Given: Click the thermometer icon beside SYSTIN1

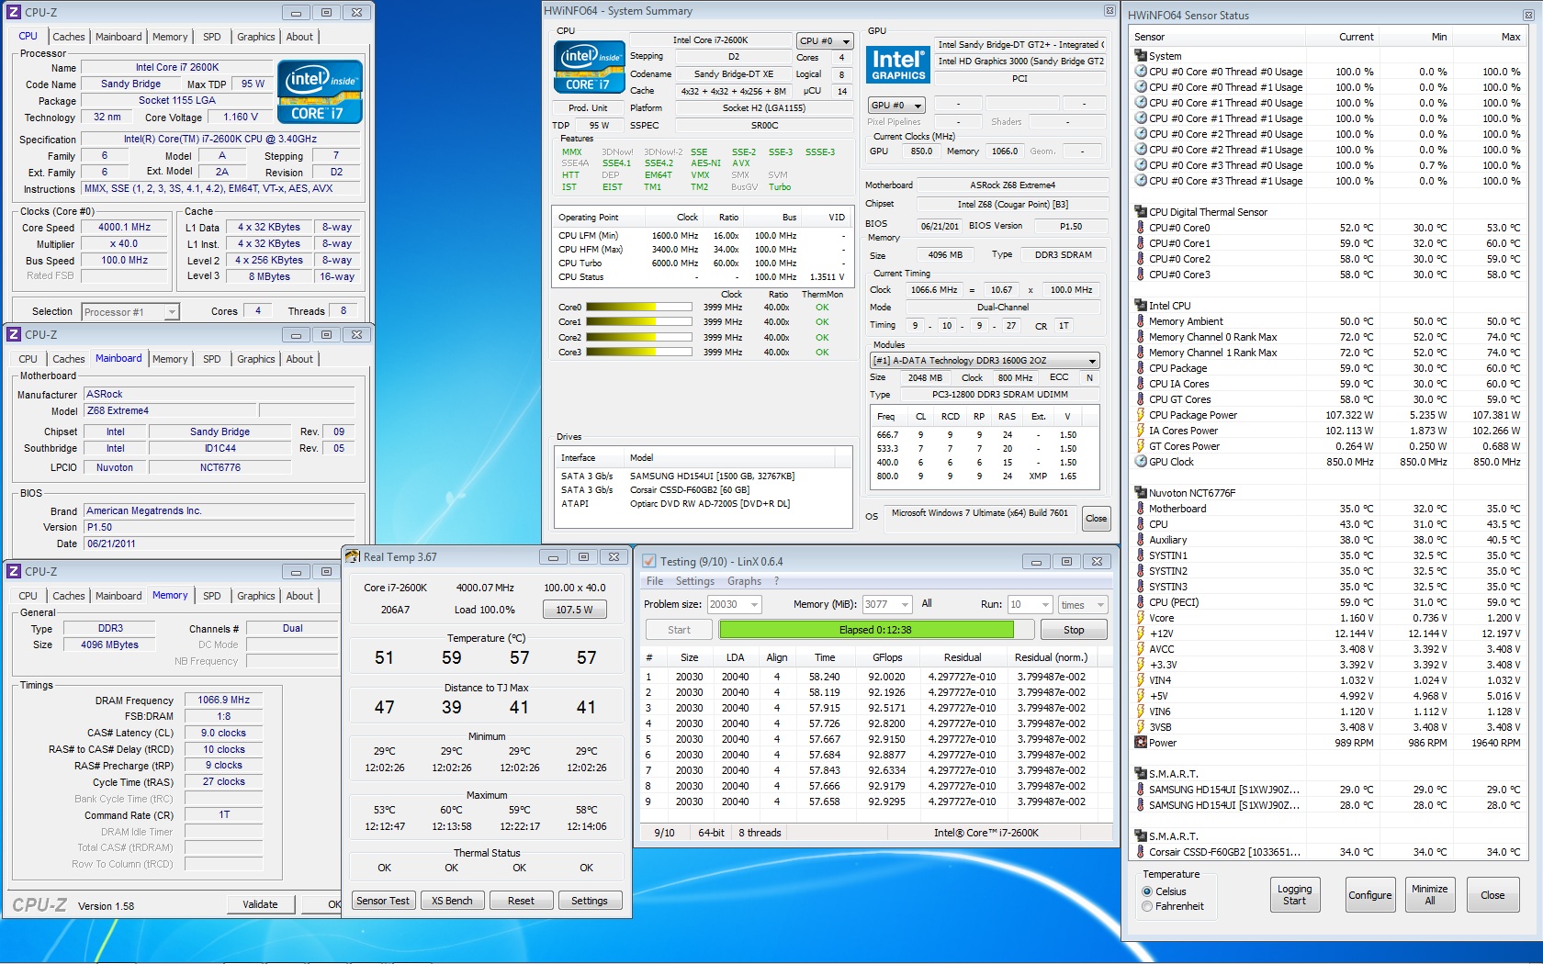Looking at the screenshot, I should [1141, 555].
